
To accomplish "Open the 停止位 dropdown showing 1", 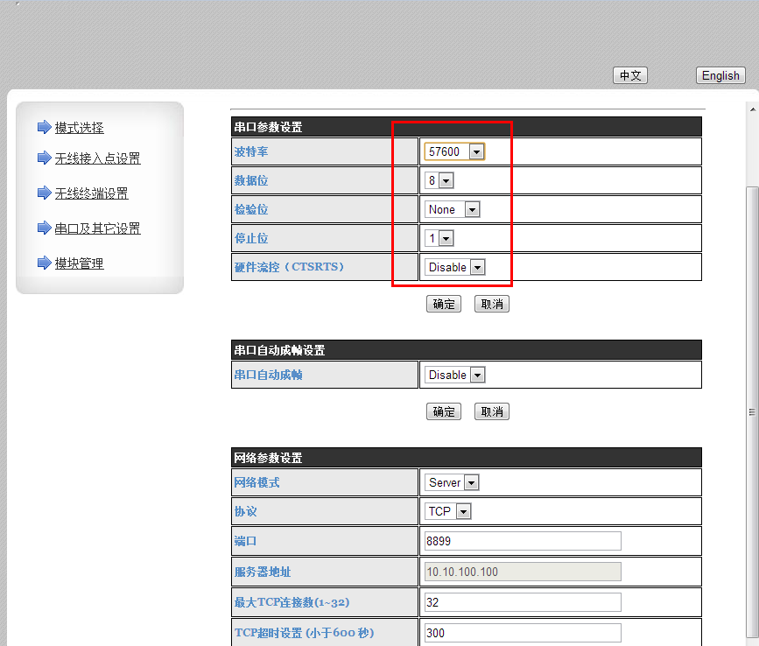I will (439, 238).
